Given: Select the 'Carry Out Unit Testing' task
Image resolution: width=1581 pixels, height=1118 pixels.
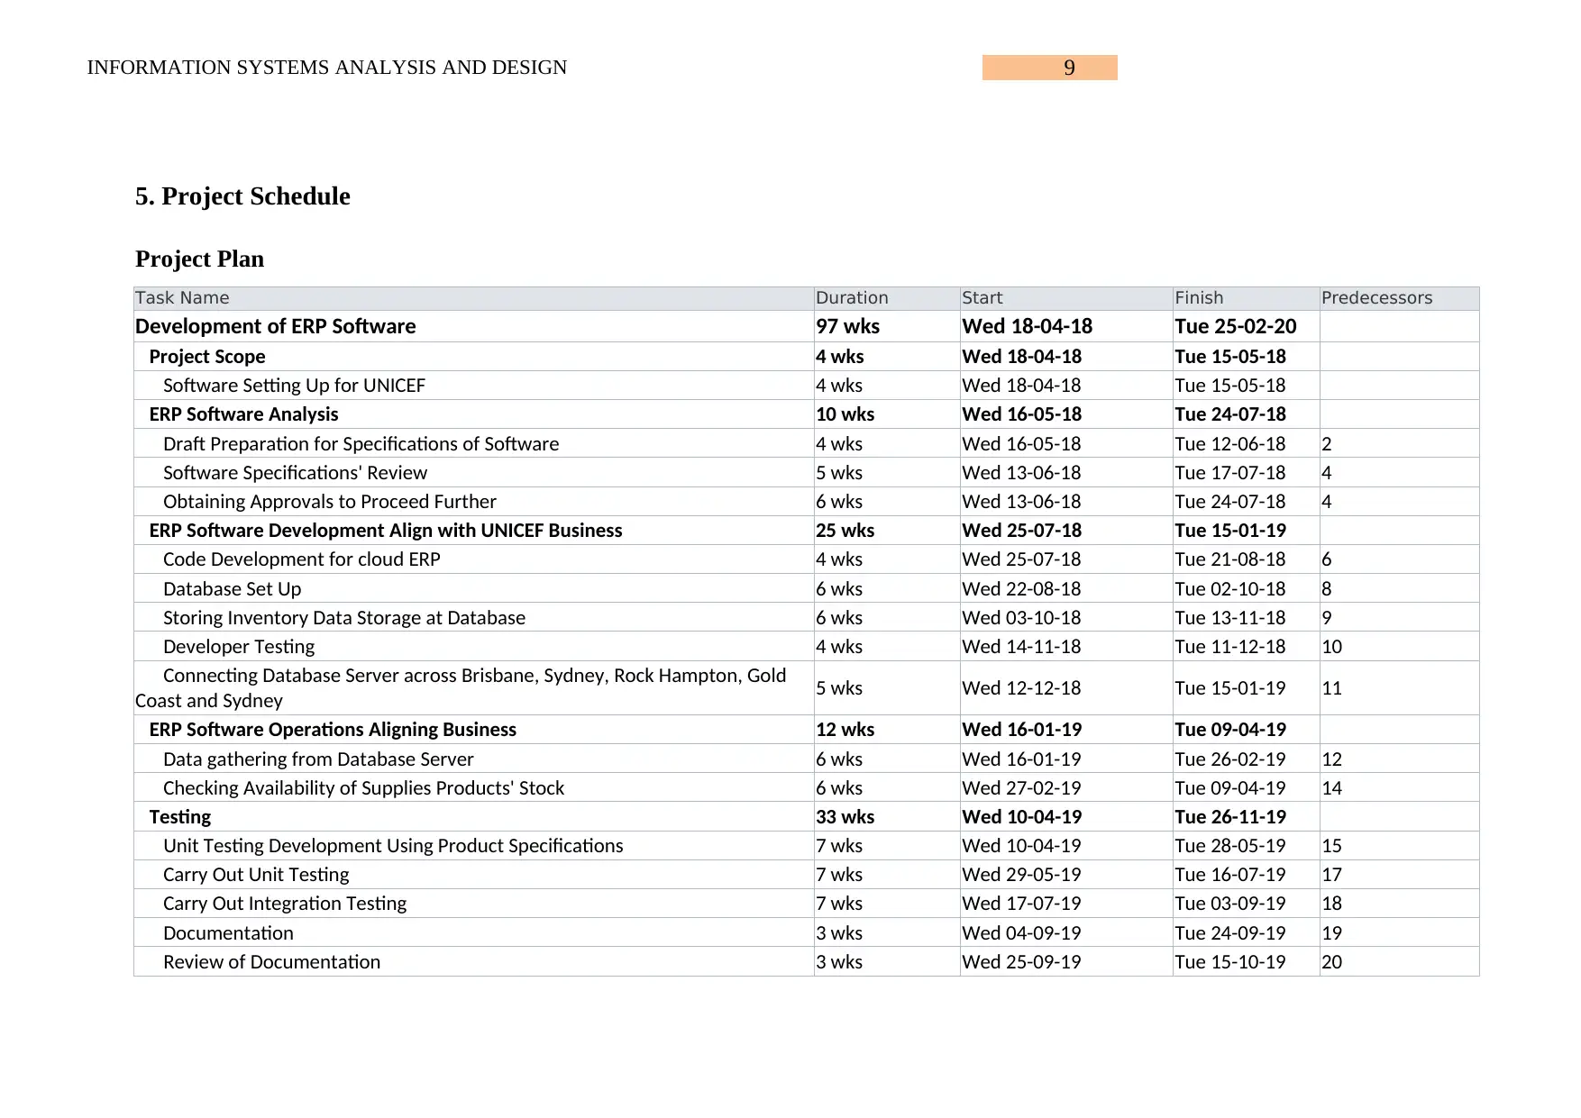Looking at the screenshot, I should [x=256, y=875].
